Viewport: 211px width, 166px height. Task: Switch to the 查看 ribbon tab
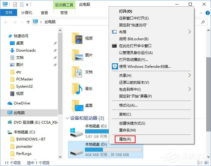[x=44, y=13]
